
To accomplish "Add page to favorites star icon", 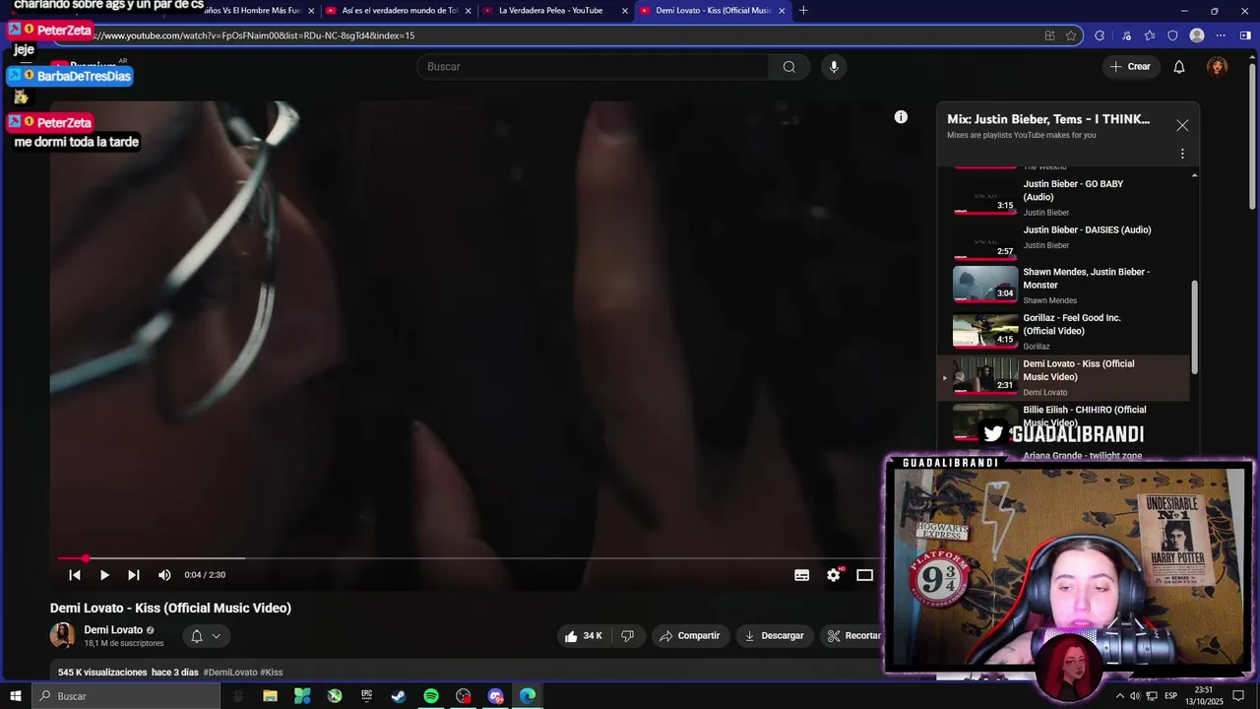I will point(1071,35).
